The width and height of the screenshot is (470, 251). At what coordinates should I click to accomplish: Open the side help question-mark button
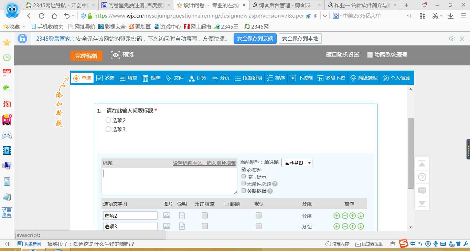point(422,177)
